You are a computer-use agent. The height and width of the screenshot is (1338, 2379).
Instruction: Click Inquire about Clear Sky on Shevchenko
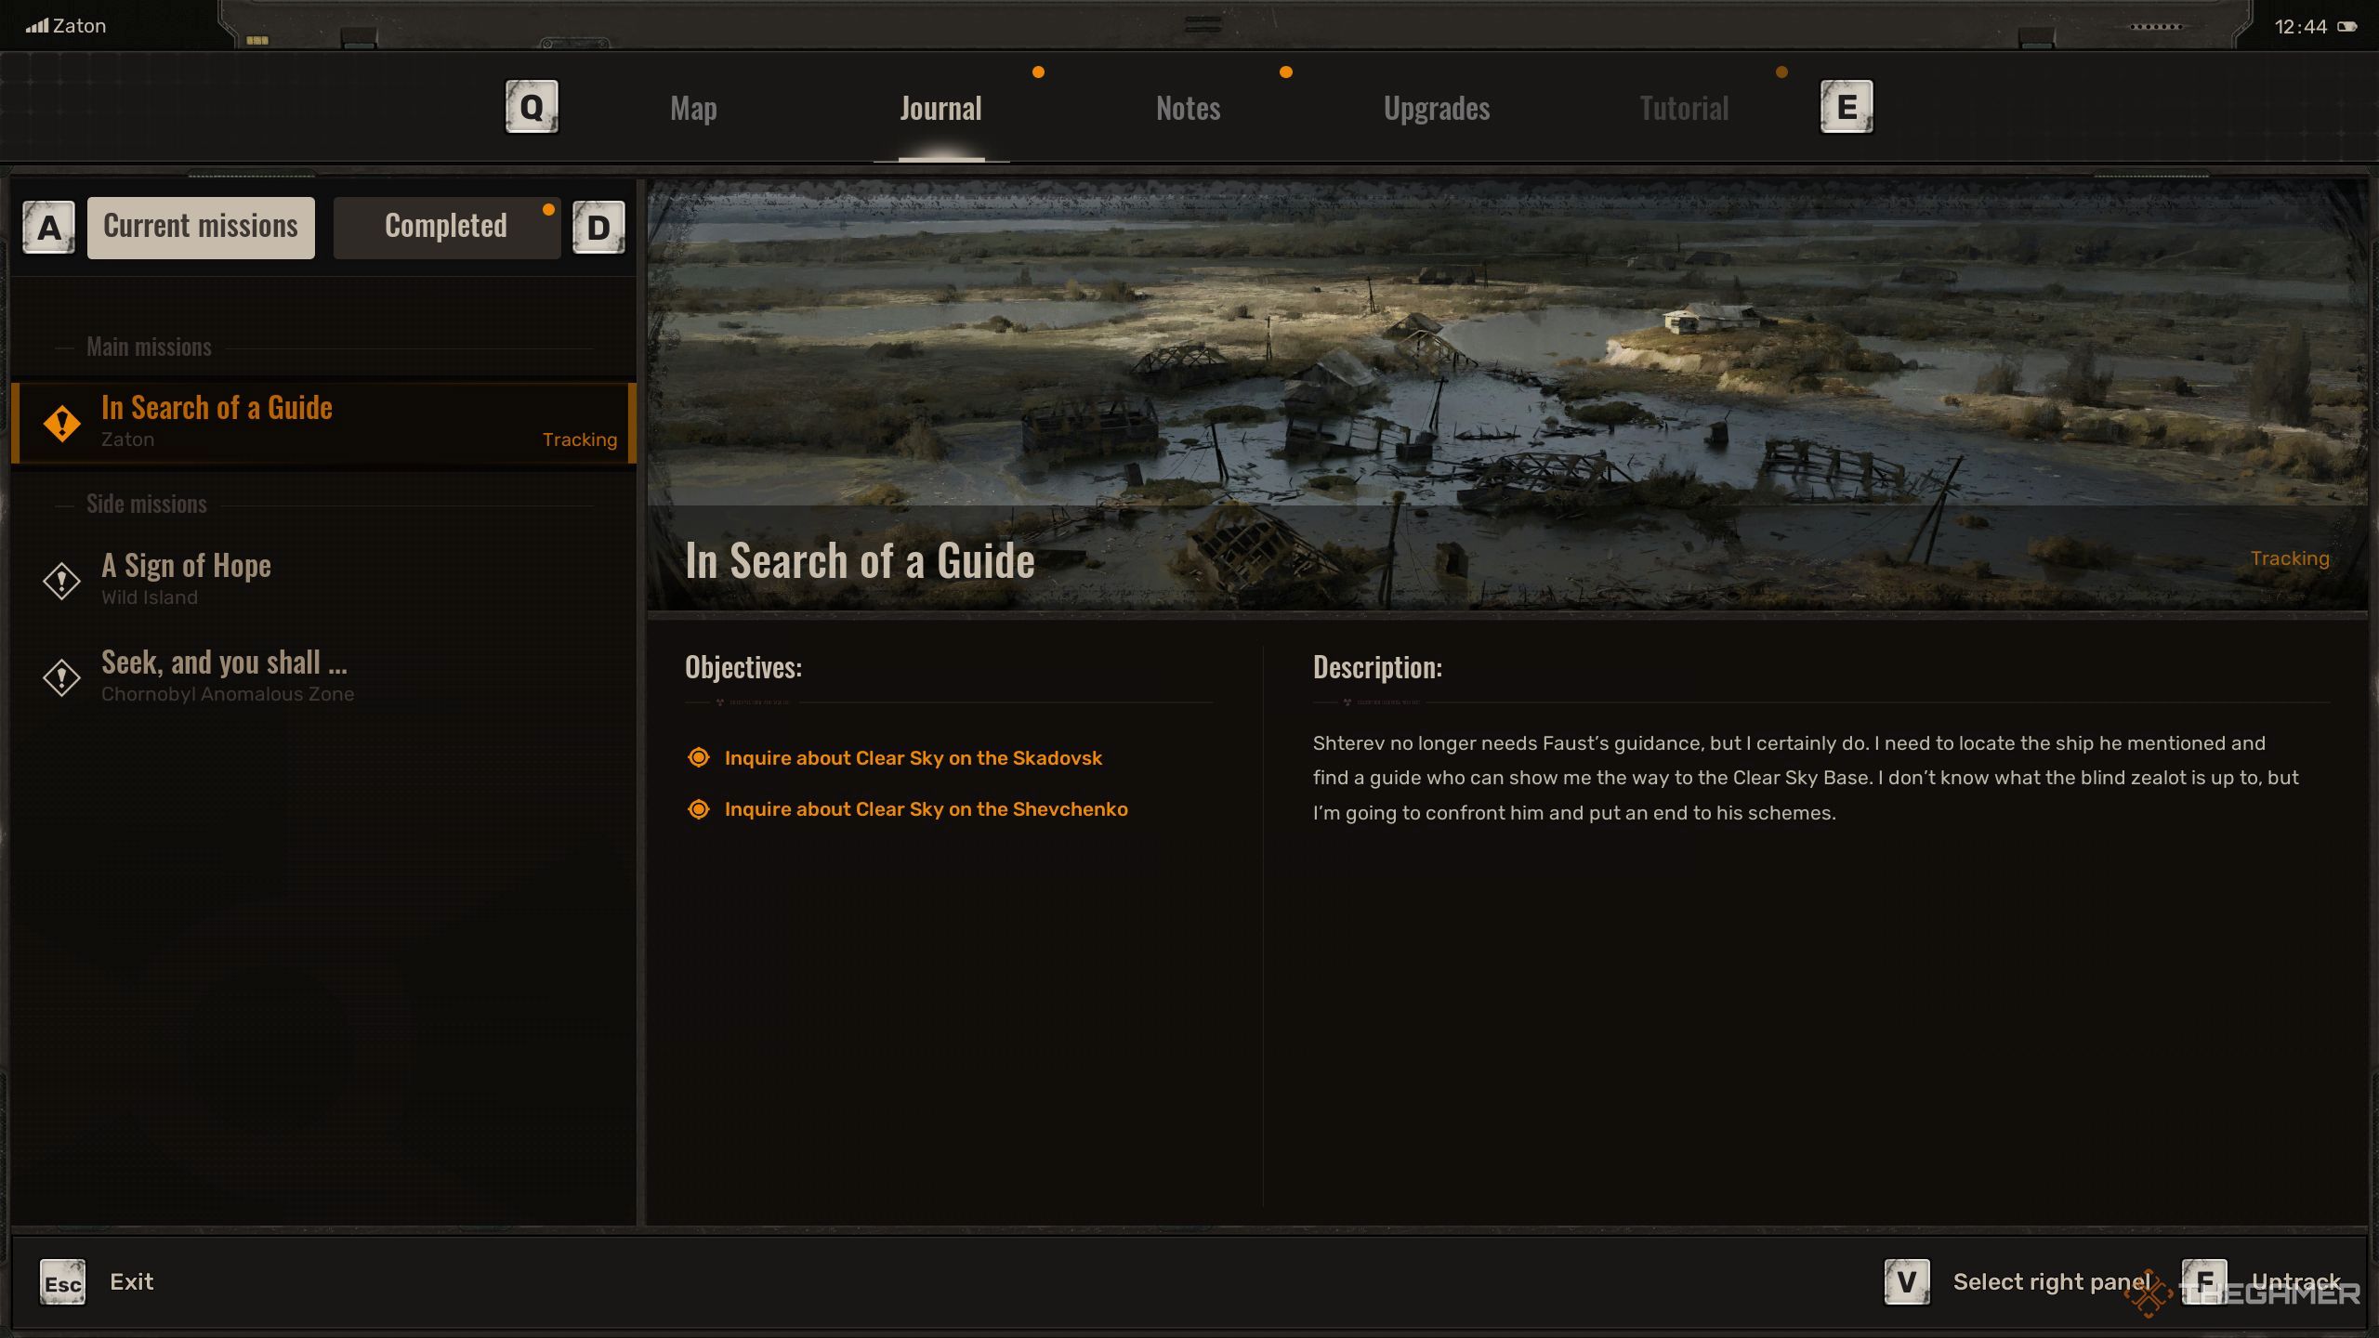tap(925, 808)
